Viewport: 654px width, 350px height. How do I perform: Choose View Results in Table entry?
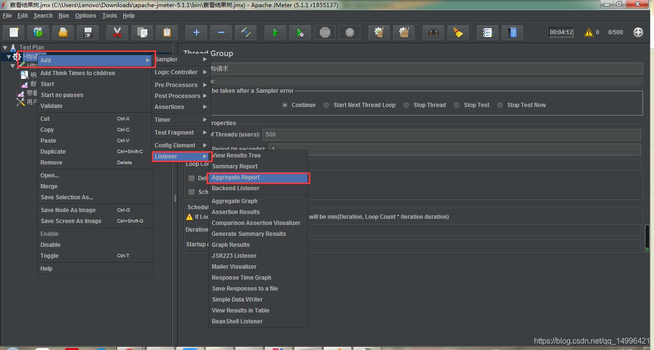258,311
